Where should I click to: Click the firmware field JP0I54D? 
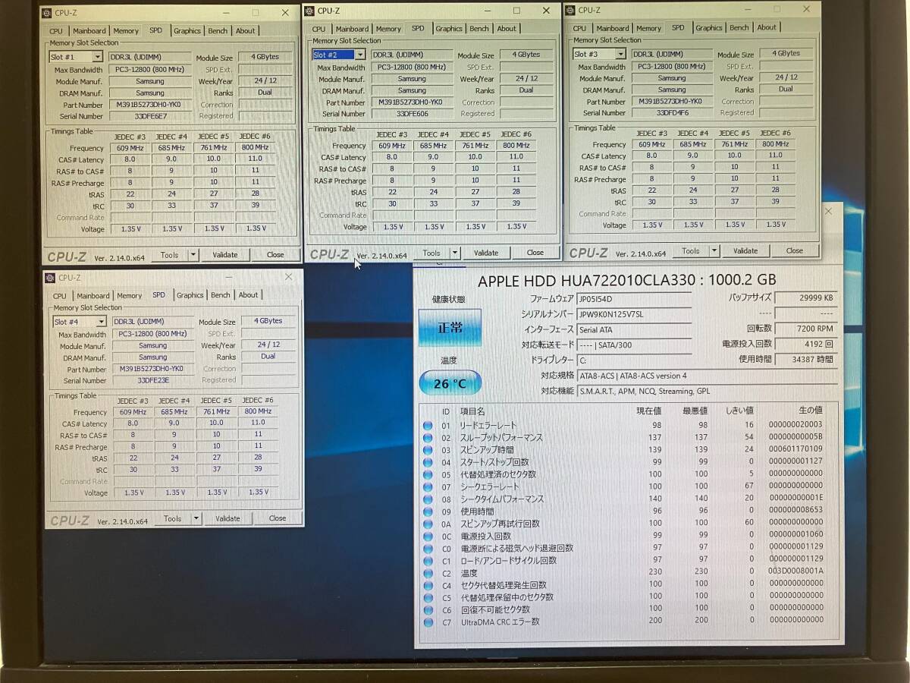pyautogui.click(x=634, y=299)
